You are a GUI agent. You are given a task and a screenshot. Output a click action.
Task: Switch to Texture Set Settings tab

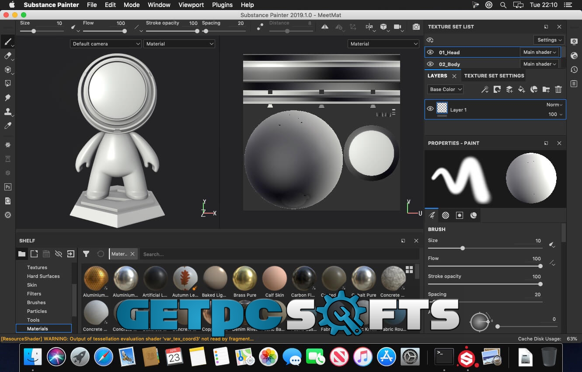coord(494,76)
